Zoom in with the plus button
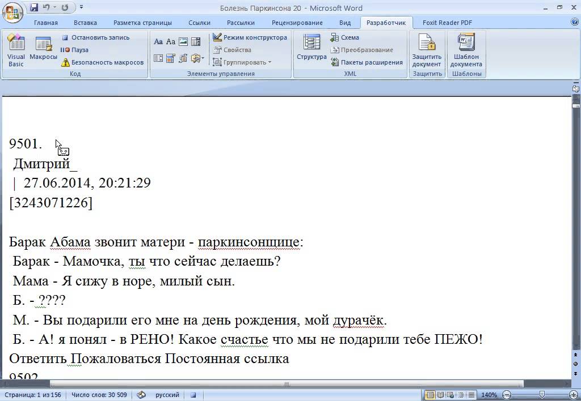Screen dimensions: 581x401 [573, 395]
